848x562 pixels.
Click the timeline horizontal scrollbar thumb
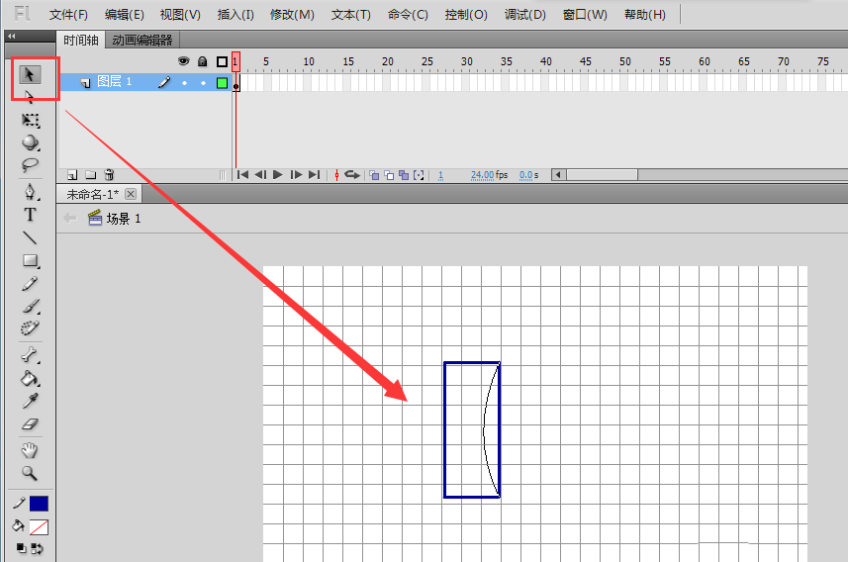tap(602, 175)
